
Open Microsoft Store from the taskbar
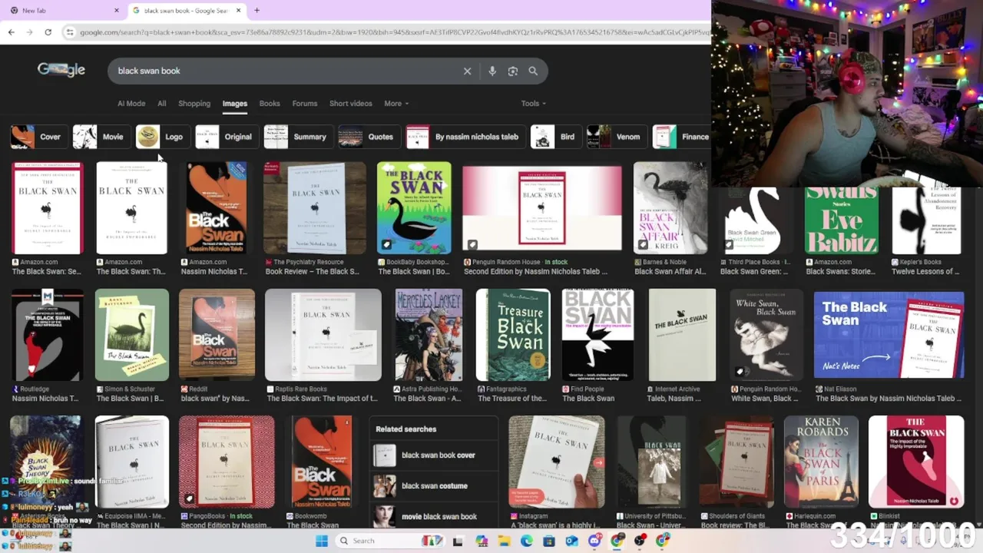[549, 541]
